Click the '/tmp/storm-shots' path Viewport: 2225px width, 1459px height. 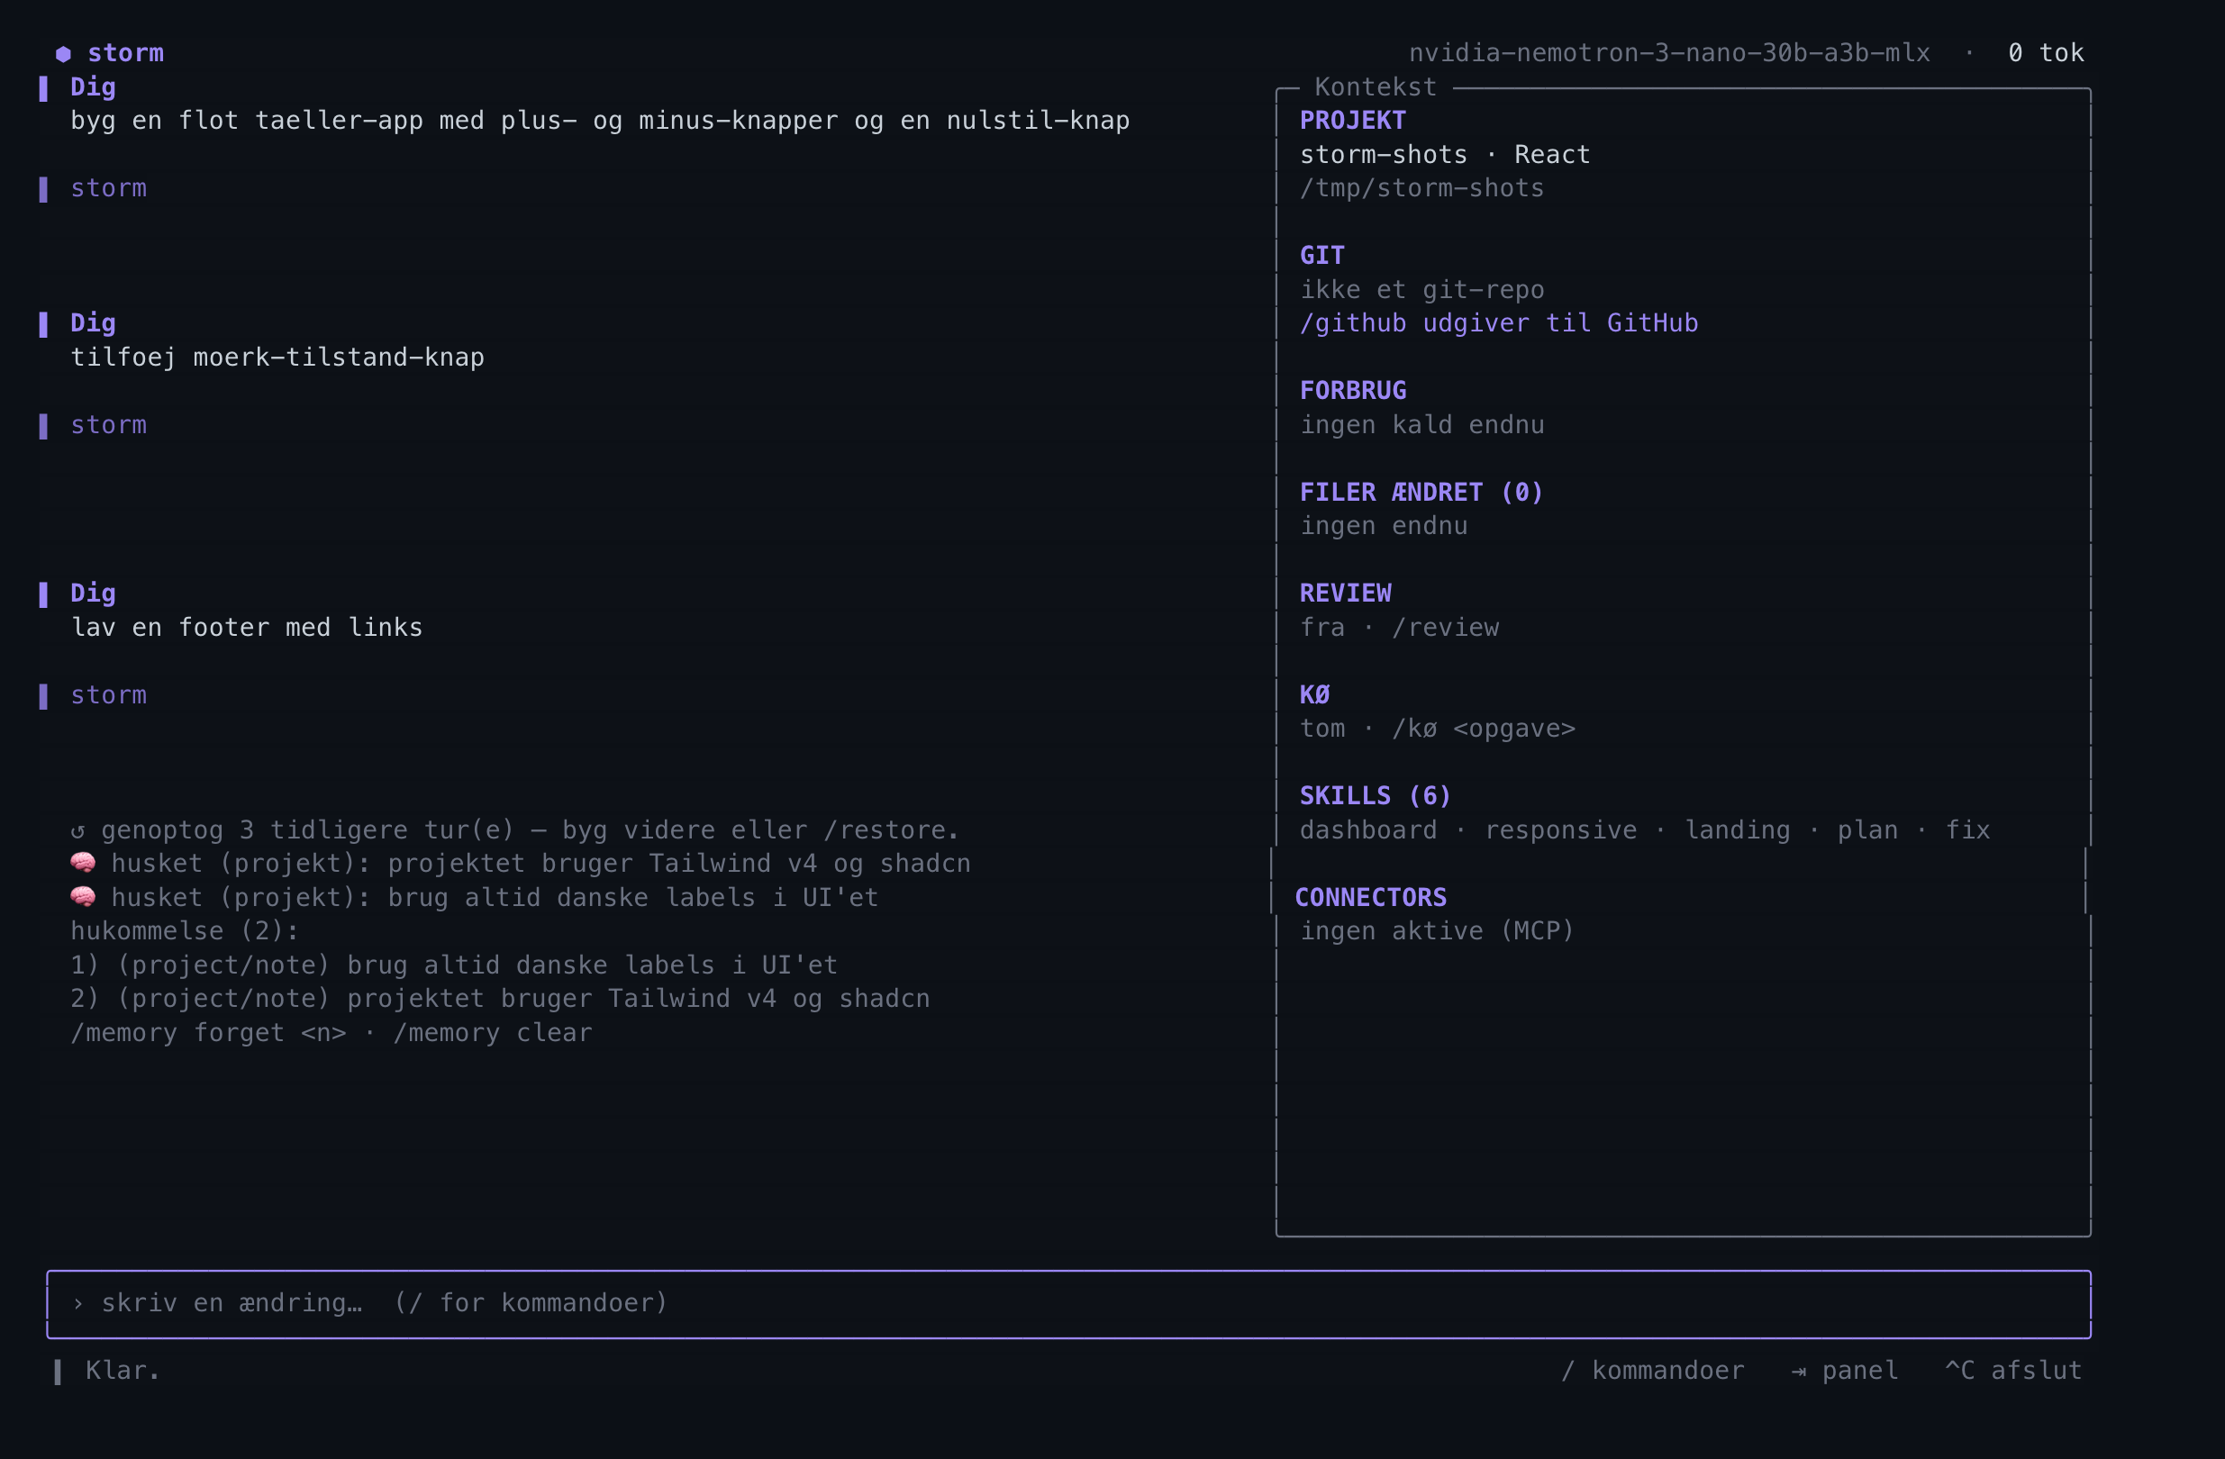1422,189
